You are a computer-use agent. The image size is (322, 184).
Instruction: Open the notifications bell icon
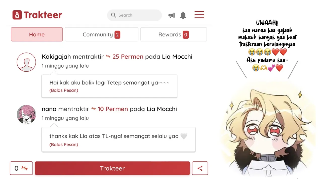183,15
